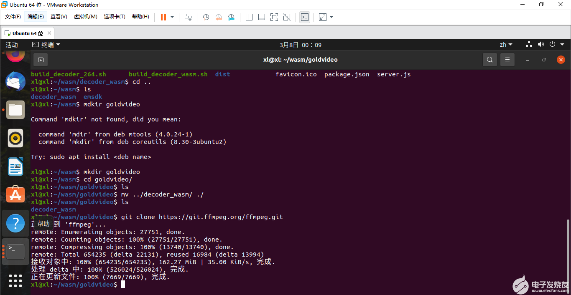Click 'Try: sudo apt install <deb name>' line
This screenshot has height=295, width=571.
91,157
